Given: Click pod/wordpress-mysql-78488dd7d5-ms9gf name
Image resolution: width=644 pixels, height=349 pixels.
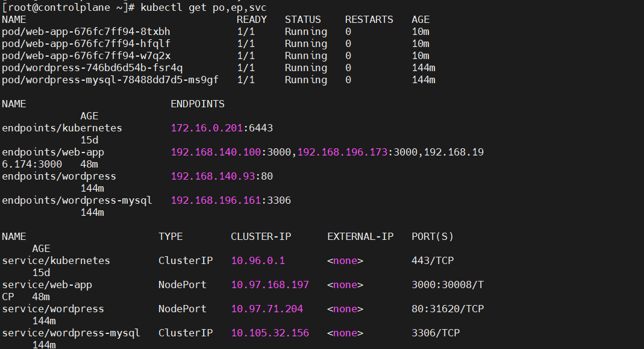Looking at the screenshot, I should (x=110, y=80).
